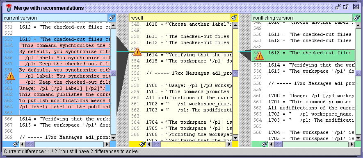The height and width of the screenshot is (158, 363).
Task: Click 'Usage: /pl [/p3 label] [/p2]' in current version
Action: pyautogui.click(x=62, y=88)
